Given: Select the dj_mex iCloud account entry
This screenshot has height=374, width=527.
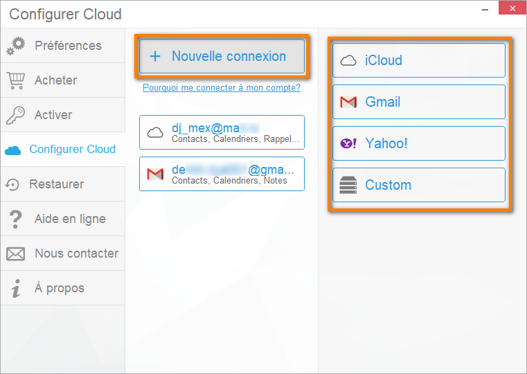Looking at the screenshot, I should click(x=222, y=132).
